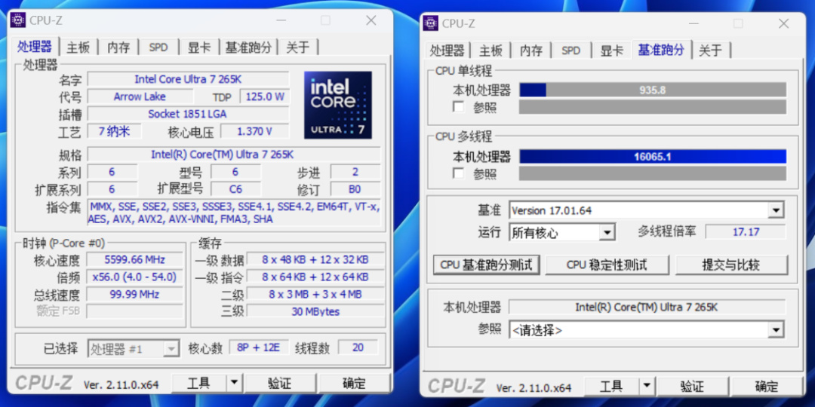This screenshot has width=815, height=407.
Task: Start the CPU 稳定性测试 button
Action: pyautogui.click(x=607, y=265)
